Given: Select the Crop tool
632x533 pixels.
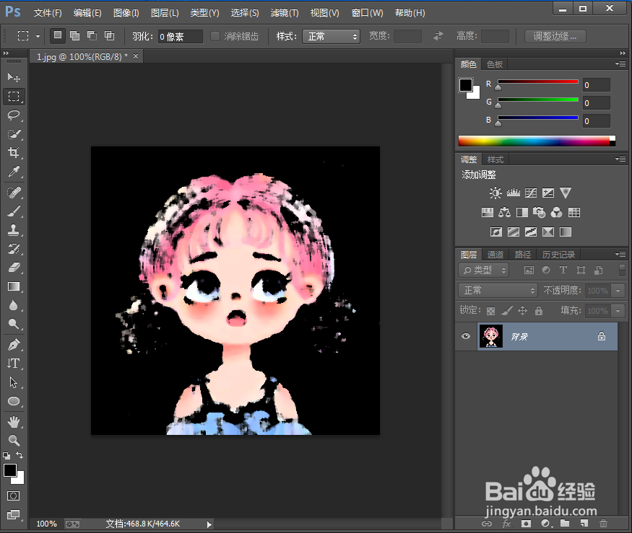Looking at the screenshot, I should pos(14,153).
